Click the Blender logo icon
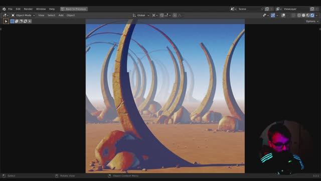The height and width of the screenshot is (181, 321). (4, 9)
